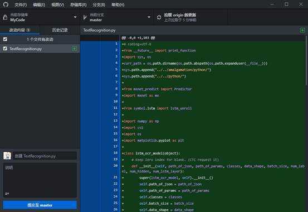
Task: Open the 视图(V) menu
Action: coord(58,4)
